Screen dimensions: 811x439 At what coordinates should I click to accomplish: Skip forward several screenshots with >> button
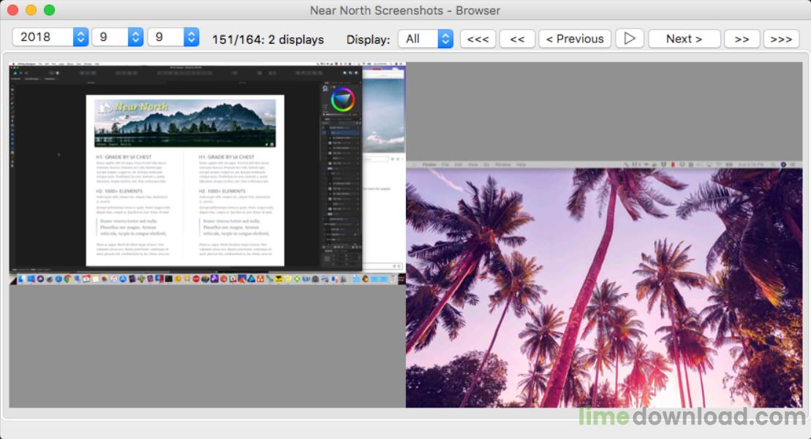(742, 39)
